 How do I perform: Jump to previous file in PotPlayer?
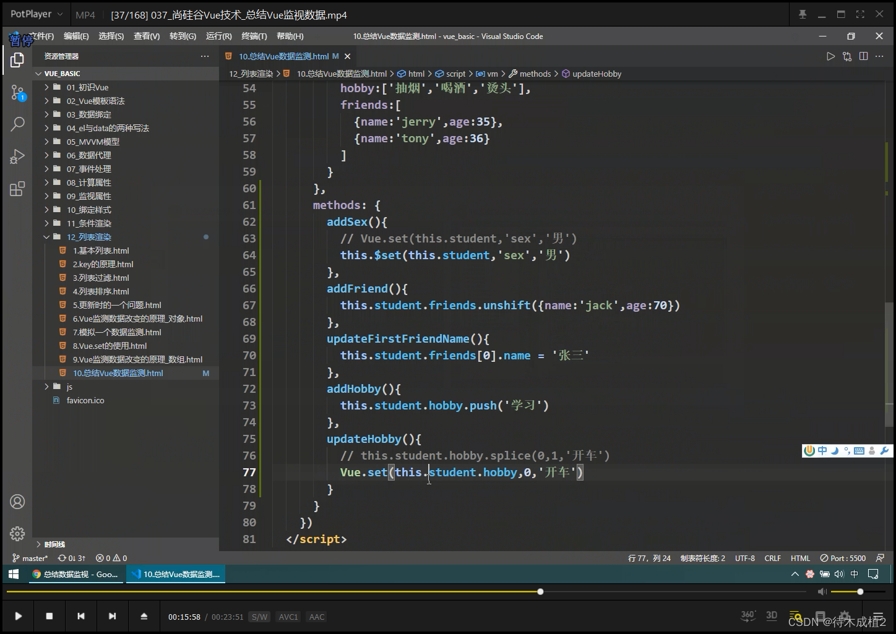point(81,616)
